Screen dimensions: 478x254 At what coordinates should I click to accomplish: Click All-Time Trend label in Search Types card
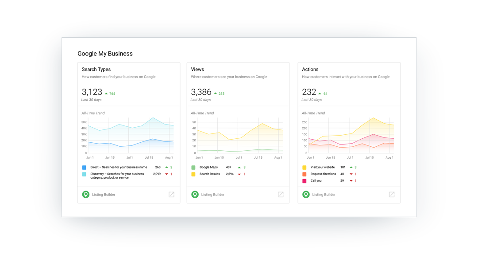click(93, 113)
